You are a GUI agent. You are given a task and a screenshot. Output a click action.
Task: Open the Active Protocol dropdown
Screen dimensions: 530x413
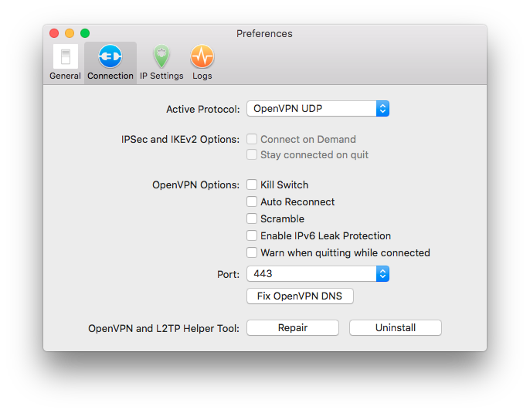[x=382, y=109]
